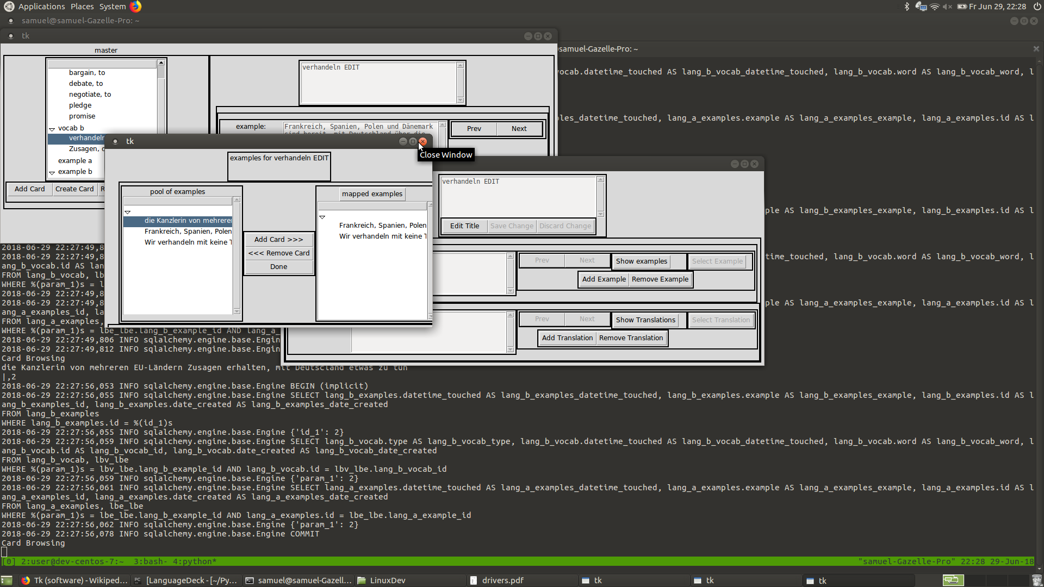1044x587 pixels.
Task: Click the Create Card button
Action: point(74,189)
